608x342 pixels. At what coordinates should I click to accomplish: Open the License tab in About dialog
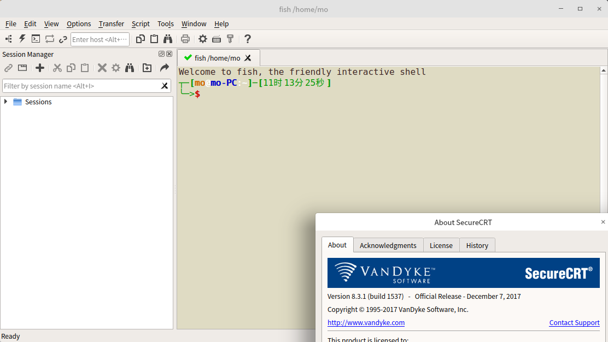(x=441, y=245)
